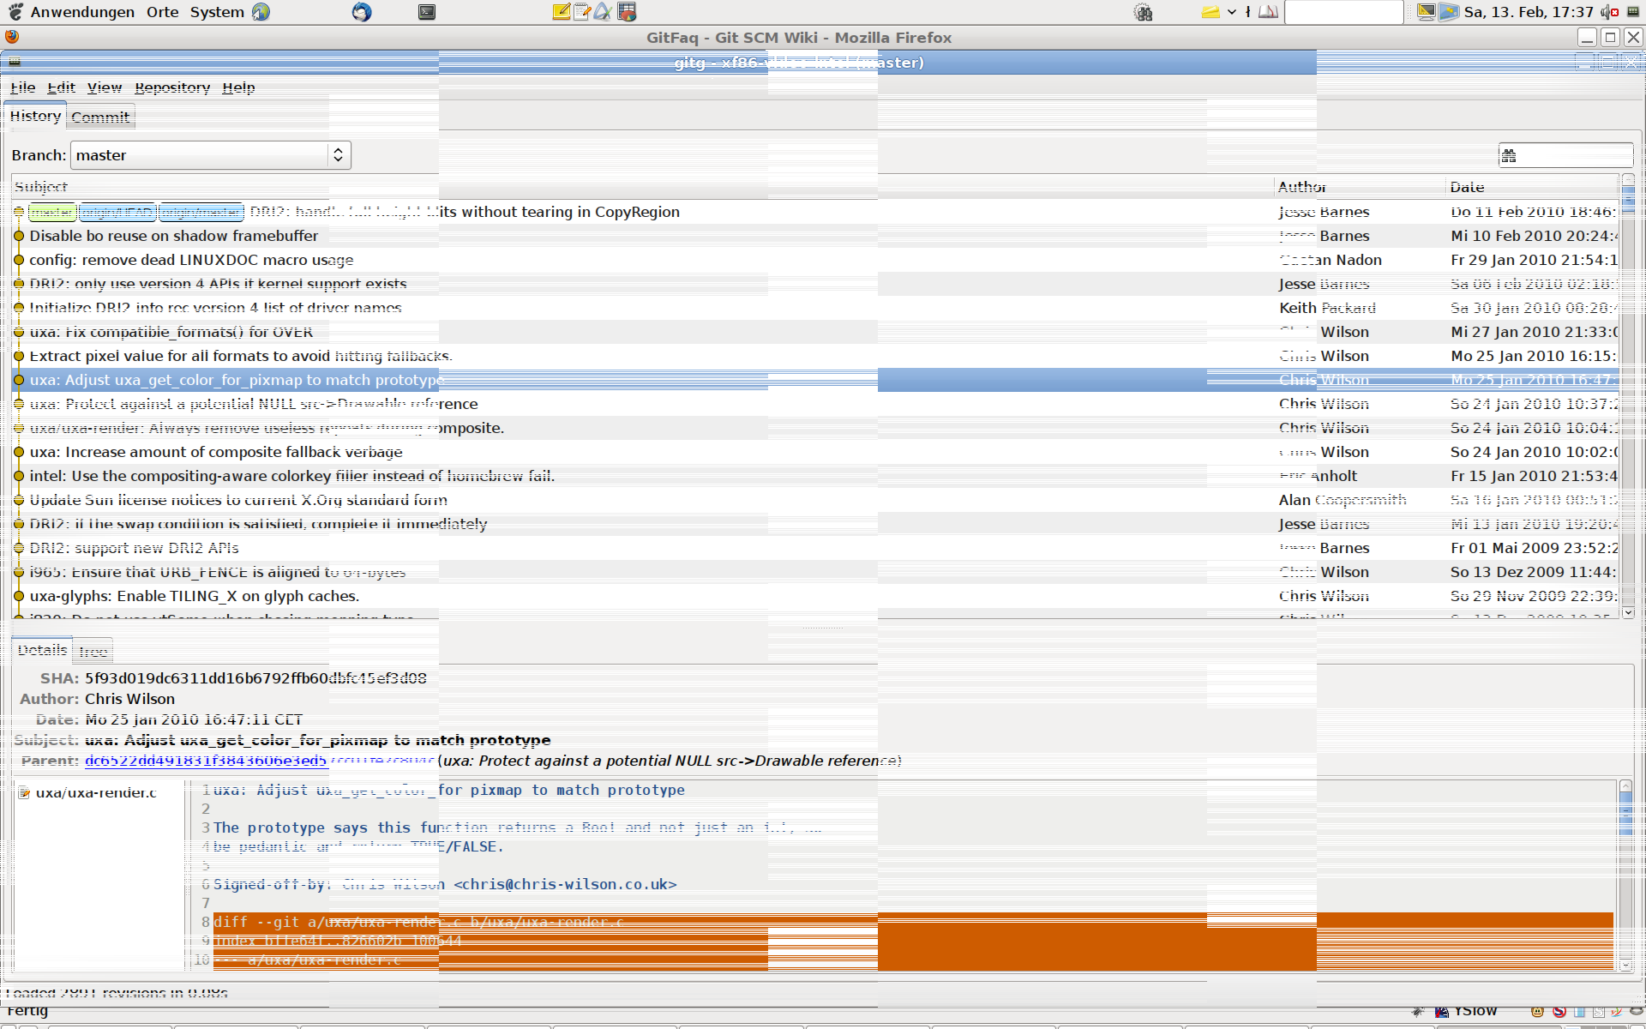This screenshot has width=1646, height=1029.
Task: Select commit 'Disable bo reuse on shadow framebuffer'
Action: pyautogui.click(x=173, y=236)
